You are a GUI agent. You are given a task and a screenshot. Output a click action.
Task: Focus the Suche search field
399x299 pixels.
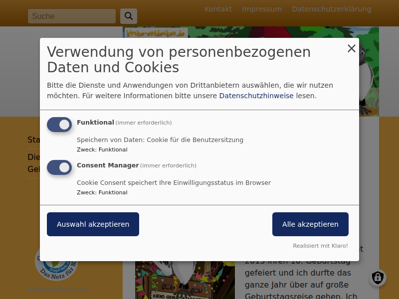[x=71, y=16]
